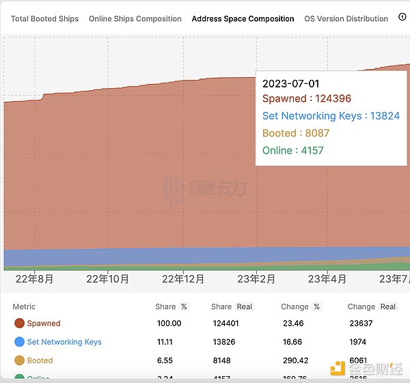The height and width of the screenshot is (383, 410).
Task: Click the red Spawned legend circle
Action: pyautogui.click(x=19, y=324)
